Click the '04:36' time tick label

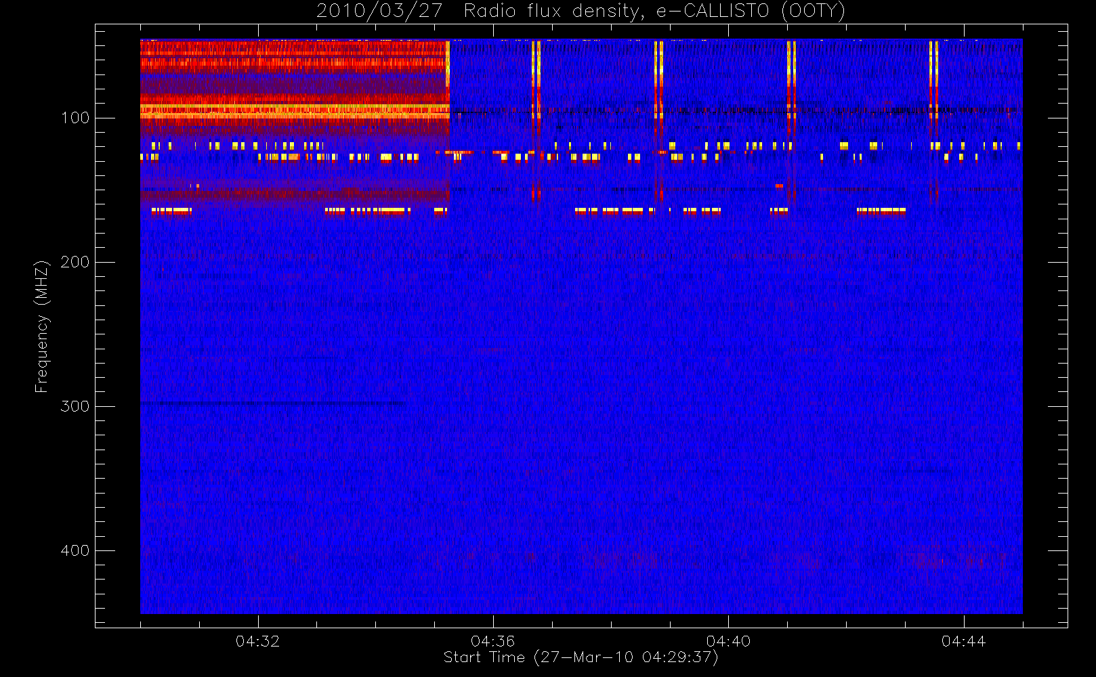tap(493, 641)
